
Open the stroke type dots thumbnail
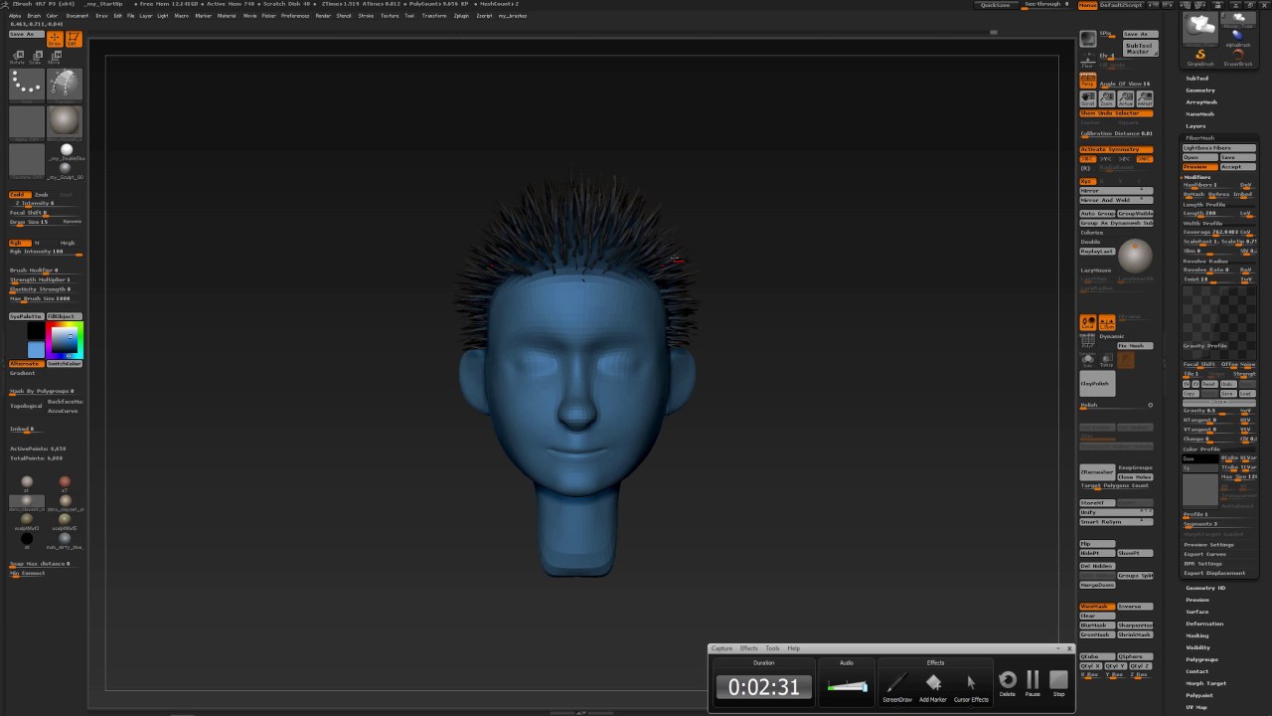pyautogui.click(x=27, y=85)
